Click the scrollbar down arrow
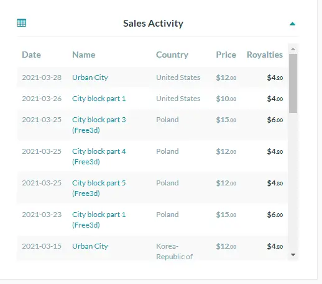The height and width of the screenshot is (284, 322). pyautogui.click(x=293, y=255)
